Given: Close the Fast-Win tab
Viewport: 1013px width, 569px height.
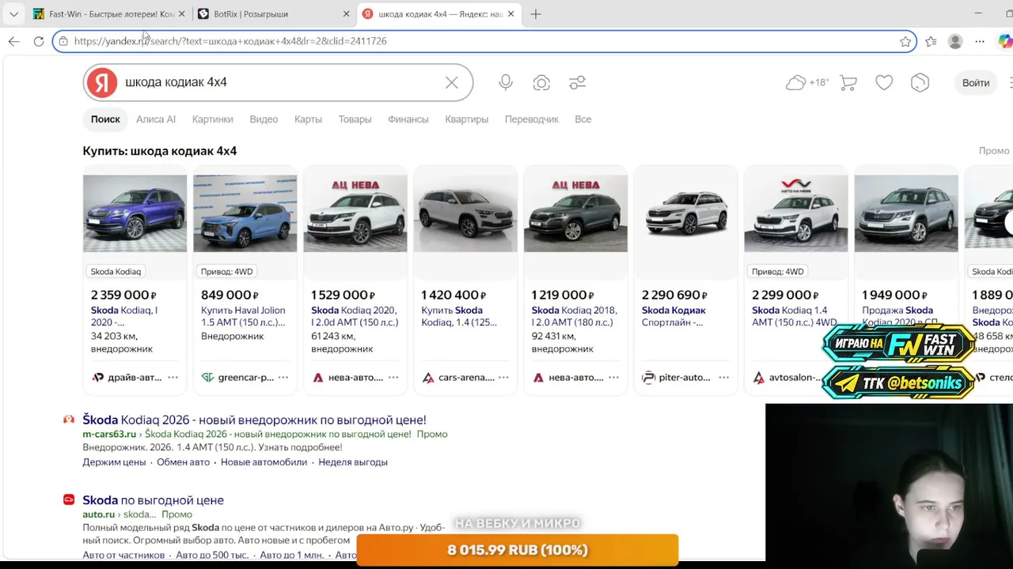Looking at the screenshot, I should (x=181, y=14).
